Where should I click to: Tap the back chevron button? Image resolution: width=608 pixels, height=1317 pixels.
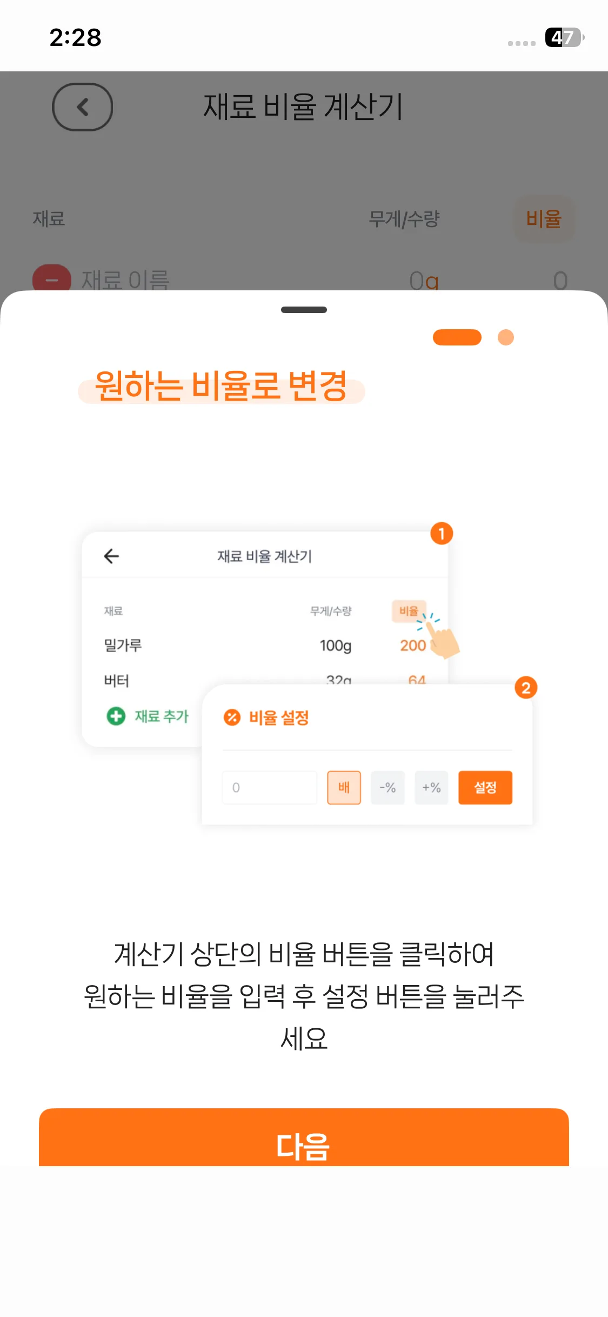(82, 107)
